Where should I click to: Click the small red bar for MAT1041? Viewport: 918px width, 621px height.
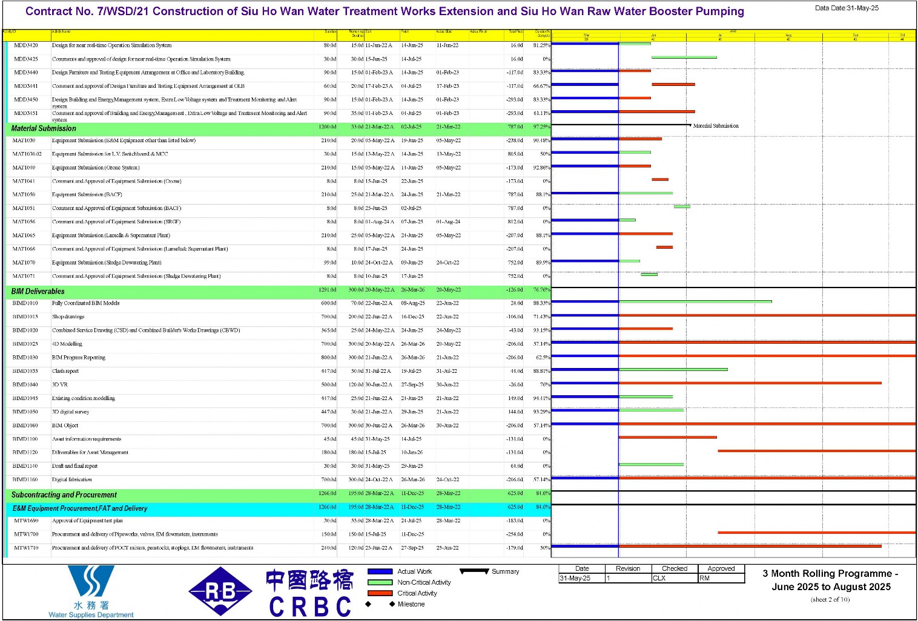click(x=660, y=179)
